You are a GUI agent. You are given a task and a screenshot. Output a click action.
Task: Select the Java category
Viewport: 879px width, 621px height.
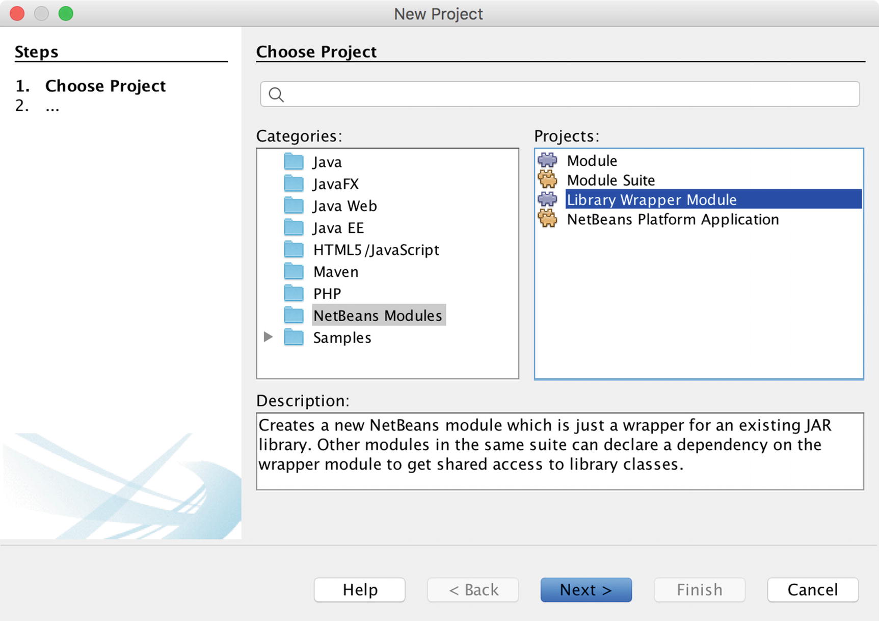click(x=327, y=162)
